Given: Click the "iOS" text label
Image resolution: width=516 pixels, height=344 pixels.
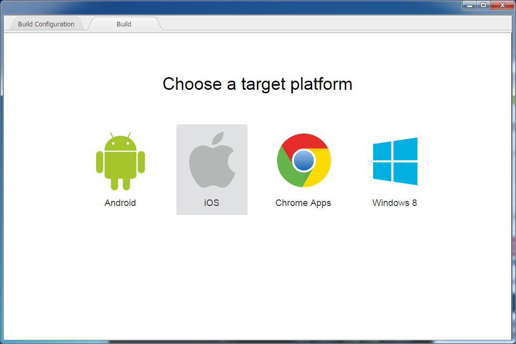Looking at the screenshot, I should pos(211,203).
